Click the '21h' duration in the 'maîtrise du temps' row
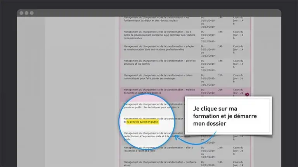This screenshot has width=298, height=167. coord(220,90)
